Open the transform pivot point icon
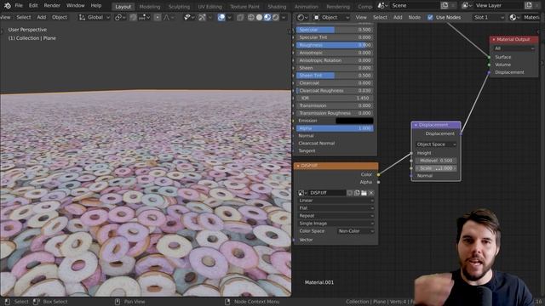The height and width of the screenshot is (306, 545). [x=120, y=17]
